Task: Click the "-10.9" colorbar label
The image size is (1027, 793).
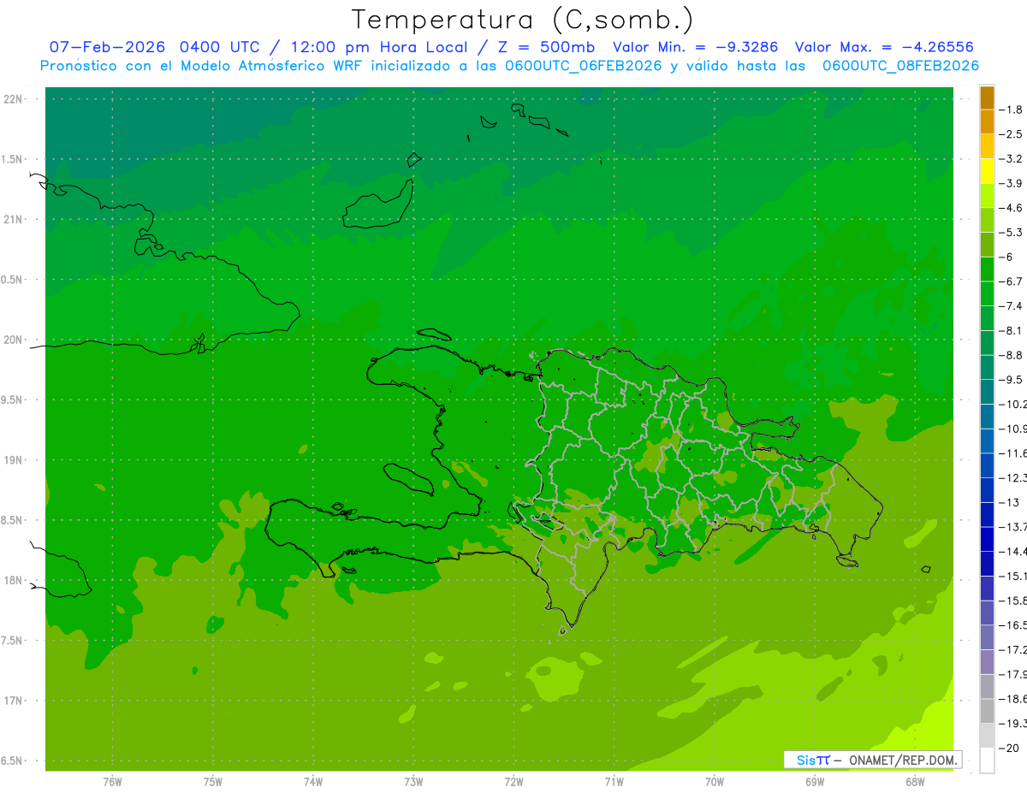Action: tap(1013, 429)
